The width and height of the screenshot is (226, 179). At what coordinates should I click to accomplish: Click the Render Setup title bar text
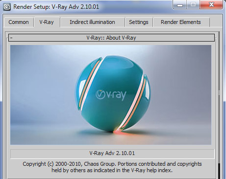(x=56, y=7)
